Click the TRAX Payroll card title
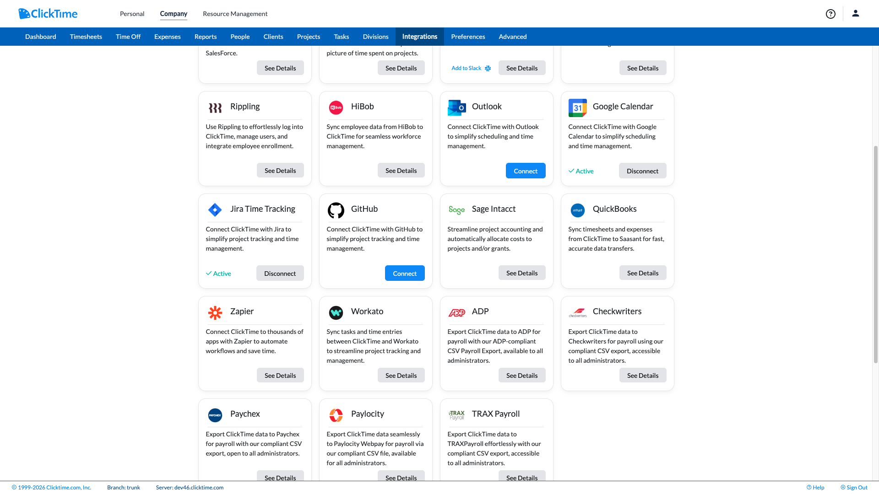Screen dimensions: 879x494 tap(496, 413)
